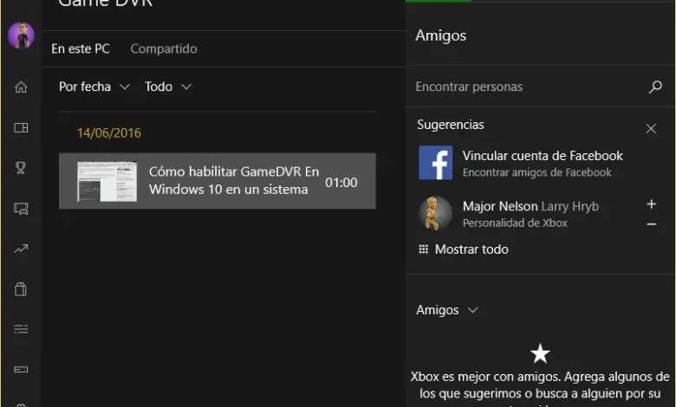This screenshot has height=407, width=676.
Task: Open the user profile avatar
Action: [21, 36]
